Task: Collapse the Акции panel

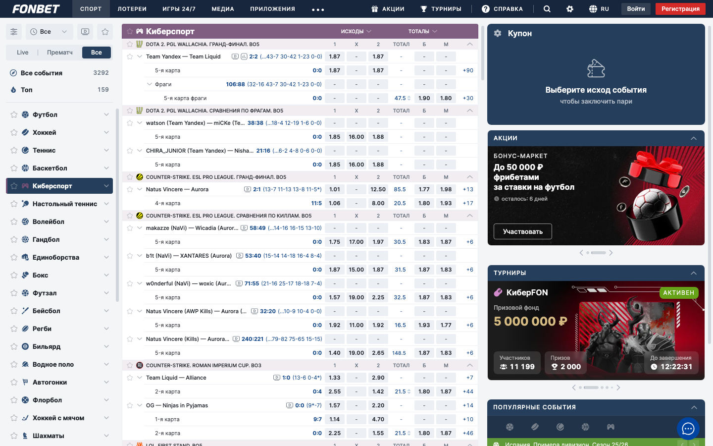Action: click(694, 138)
